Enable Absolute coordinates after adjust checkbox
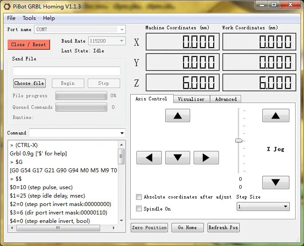Screen dimensions: 304x246 (x=139, y=197)
